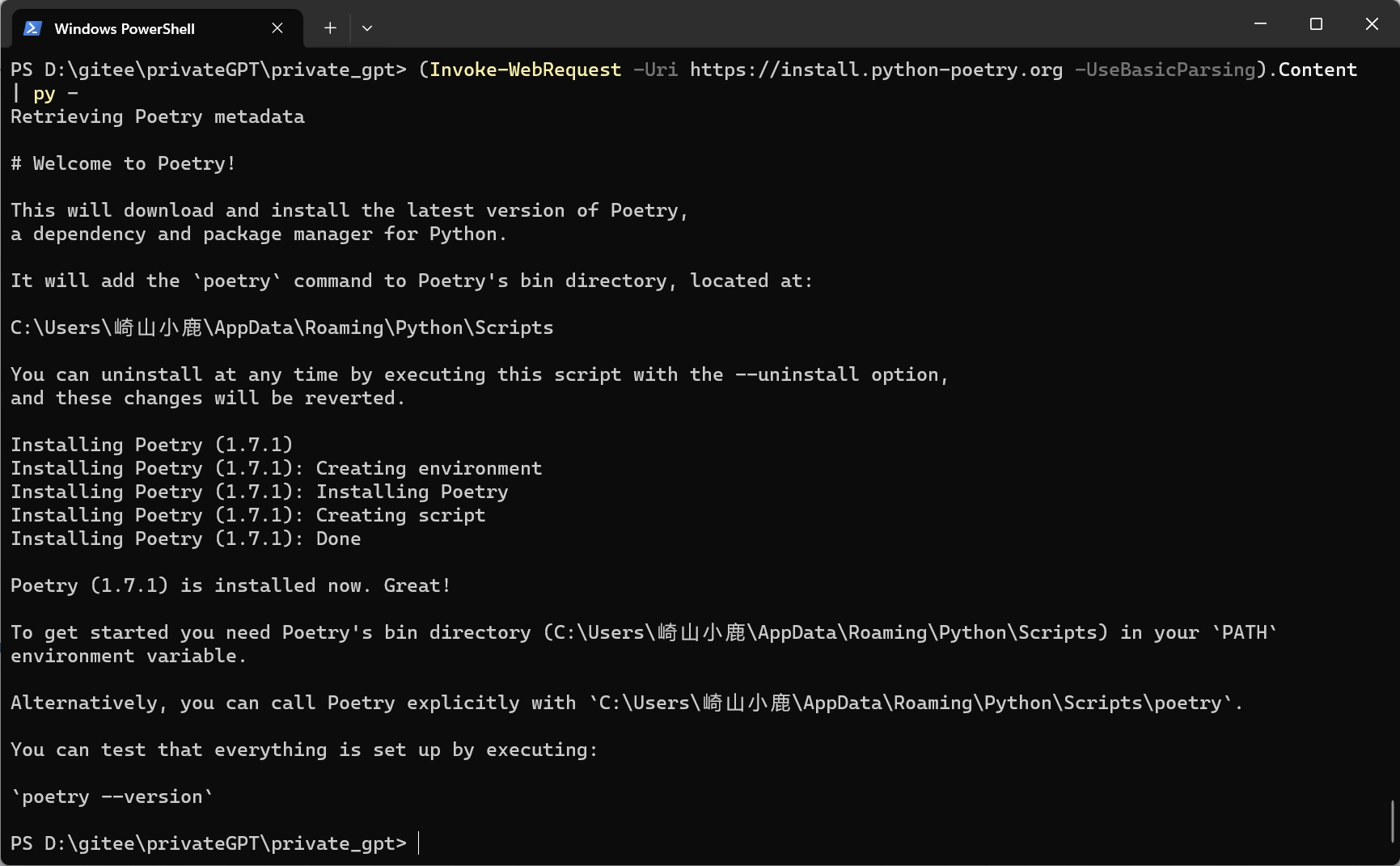Click the PowerShell icon on the tab
Image resolution: width=1400 pixels, height=866 pixels.
32,28
